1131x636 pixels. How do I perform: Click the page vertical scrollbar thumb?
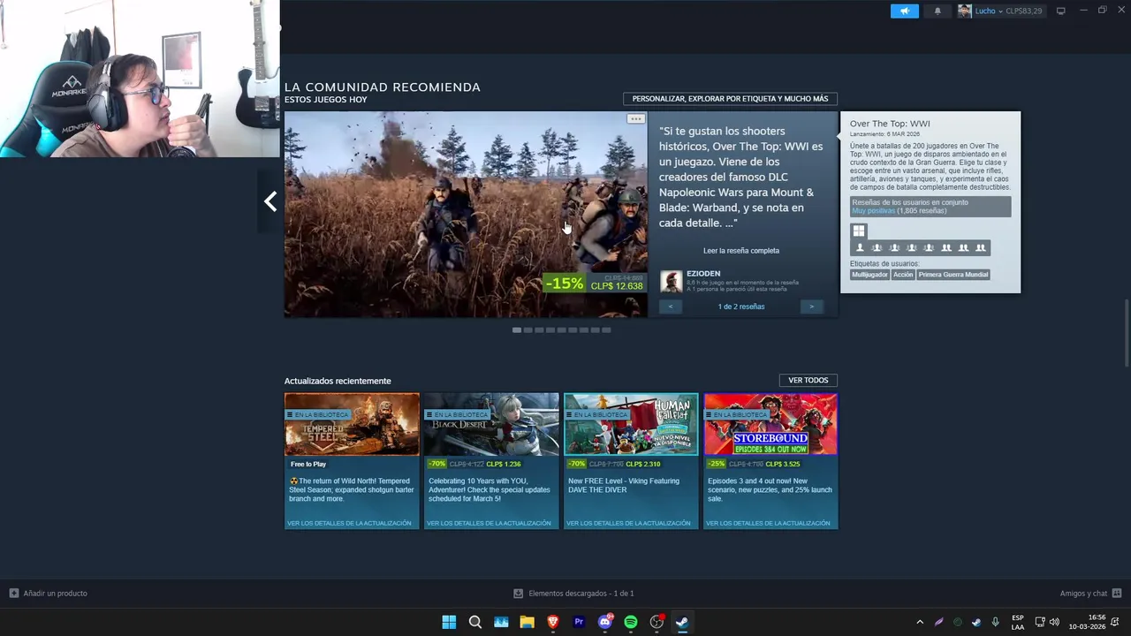[1127, 333]
